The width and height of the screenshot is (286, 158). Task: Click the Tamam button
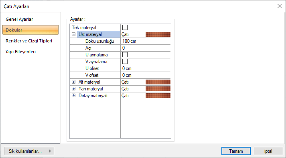pyautogui.click(x=236, y=151)
